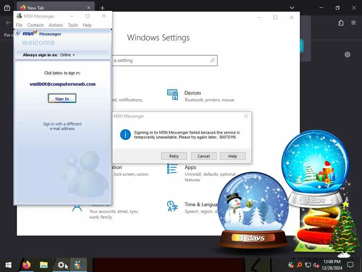Open the Accounts settings person icon
Screen dimensions: 362x272
point(77,208)
